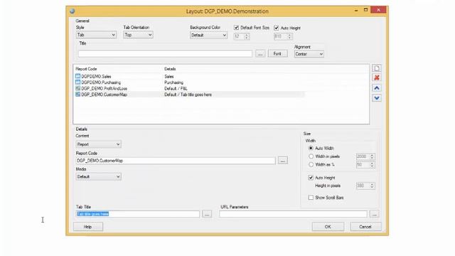Maximize the Layout dialog window
Viewport: 455px width, 256px height.
(365, 10)
